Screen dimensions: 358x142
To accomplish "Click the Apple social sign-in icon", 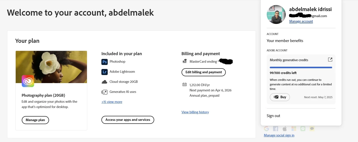I will tap(285, 129).
